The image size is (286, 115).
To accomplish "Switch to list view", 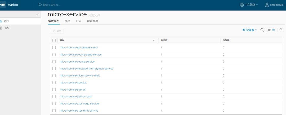I will pyautogui.click(x=274, y=30).
